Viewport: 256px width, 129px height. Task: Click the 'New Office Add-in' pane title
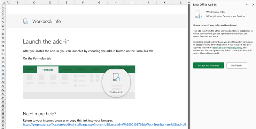coord(205,5)
